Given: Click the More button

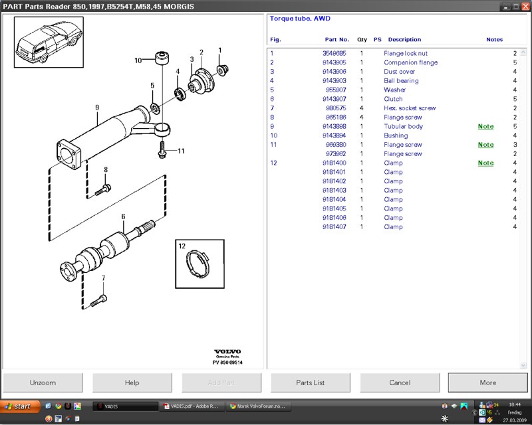Looking at the screenshot, I should pos(487,382).
